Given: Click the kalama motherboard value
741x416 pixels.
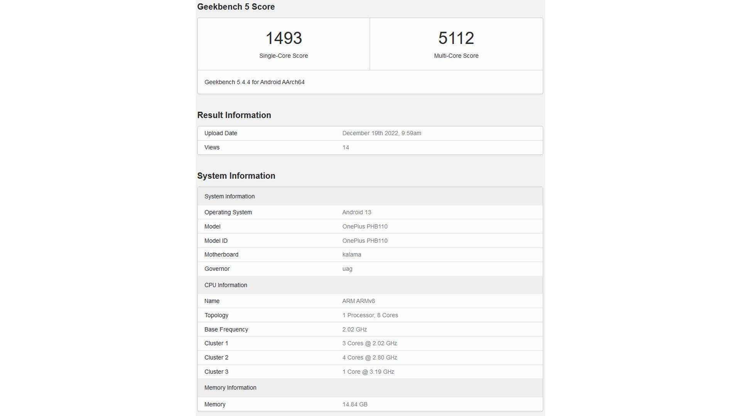Looking at the screenshot, I should 352,255.
